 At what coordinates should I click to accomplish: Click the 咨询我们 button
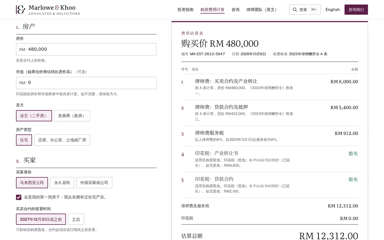[x=356, y=10]
